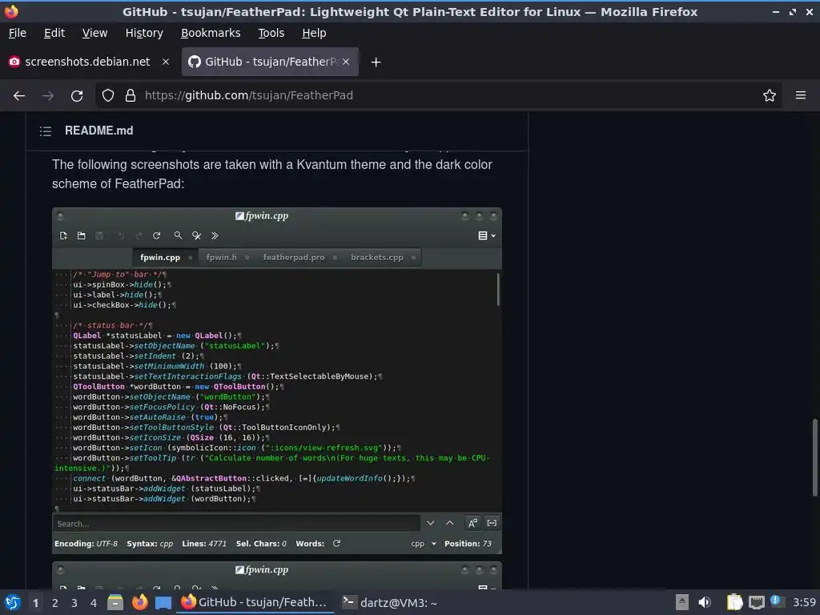Click open file icon in FeatherPad screenshot
Image resolution: width=820 pixels, height=615 pixels.
(x=81, y=236)
